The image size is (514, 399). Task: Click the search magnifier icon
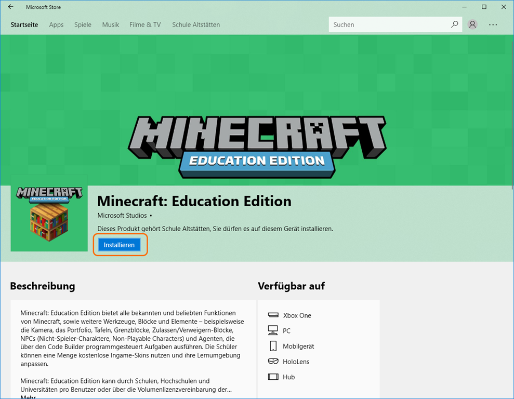[454, 24]
